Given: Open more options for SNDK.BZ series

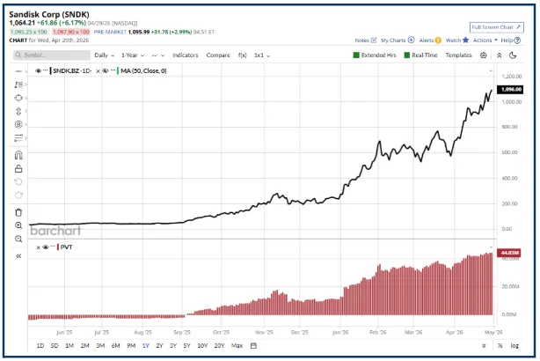Looking at the screenshot, I should [46, 70].
